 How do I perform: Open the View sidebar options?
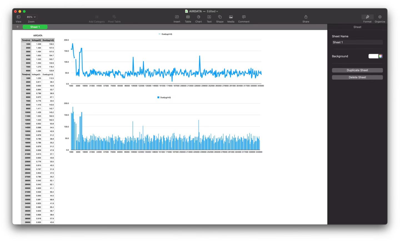(x=18, y=17)
